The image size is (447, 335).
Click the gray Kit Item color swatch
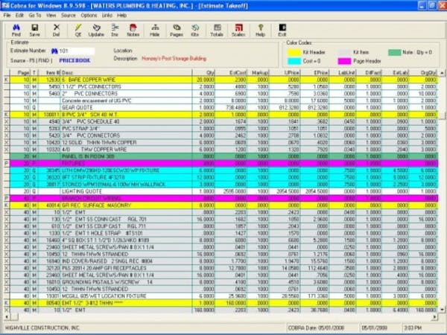pos(344,52)
